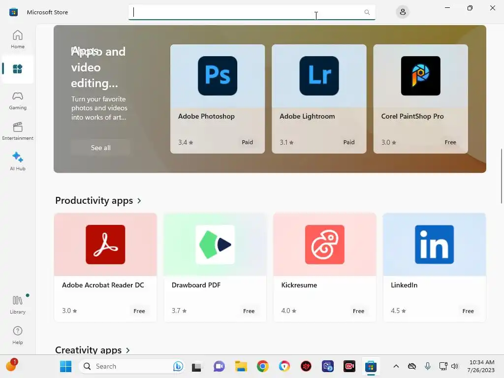Open the taskbar clock and date
This screenshot has width=504, height=378.
pyautogui.click(x=481, y=366)
